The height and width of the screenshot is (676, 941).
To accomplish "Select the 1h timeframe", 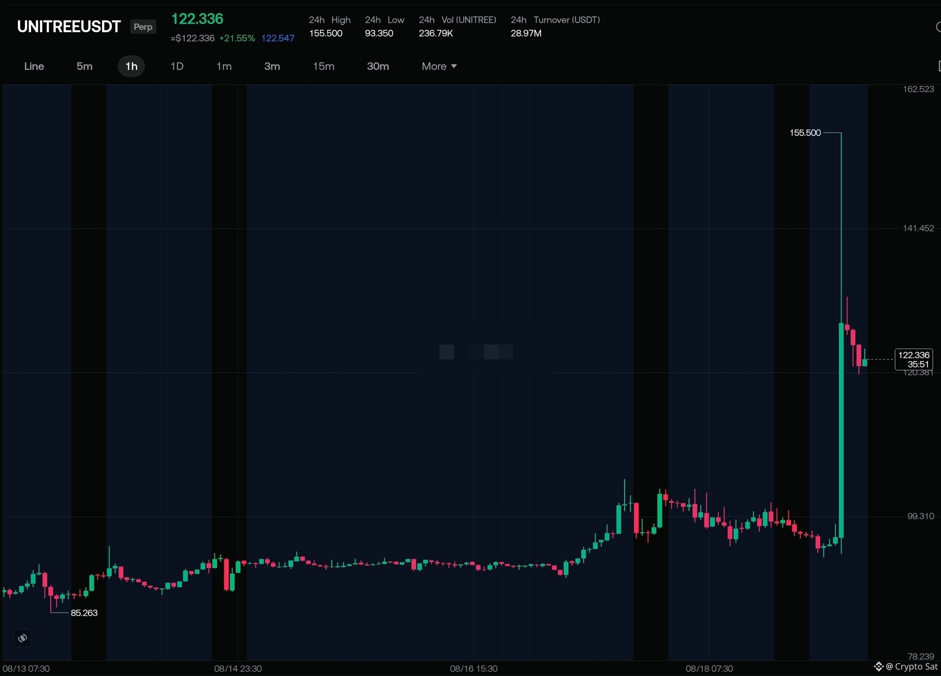I will 132,66.
